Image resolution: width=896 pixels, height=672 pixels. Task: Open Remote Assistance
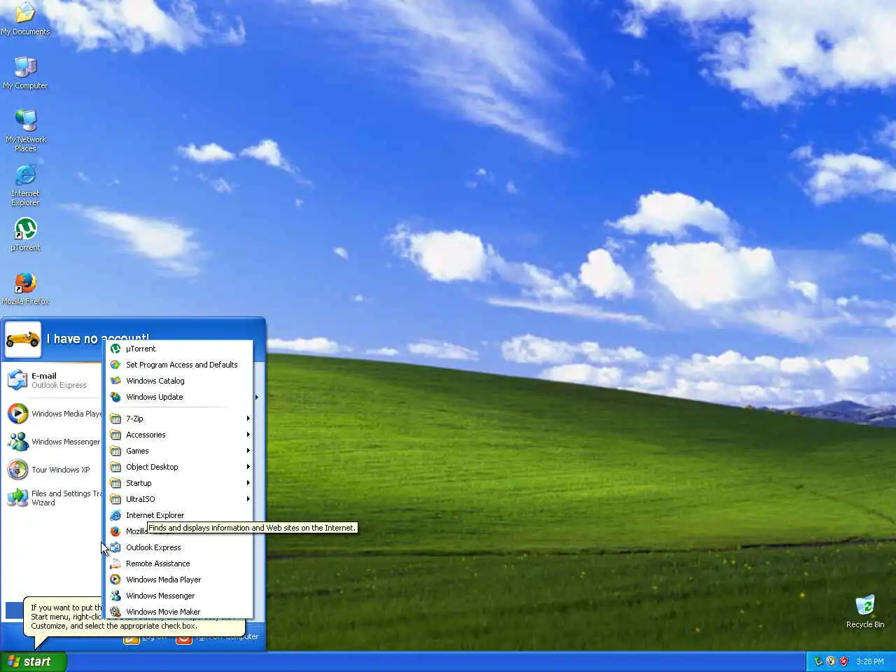pyautogui.click(x=178, y=563)
